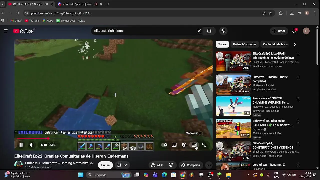Open File Explorer from taskbar

(x=228, y=175)
